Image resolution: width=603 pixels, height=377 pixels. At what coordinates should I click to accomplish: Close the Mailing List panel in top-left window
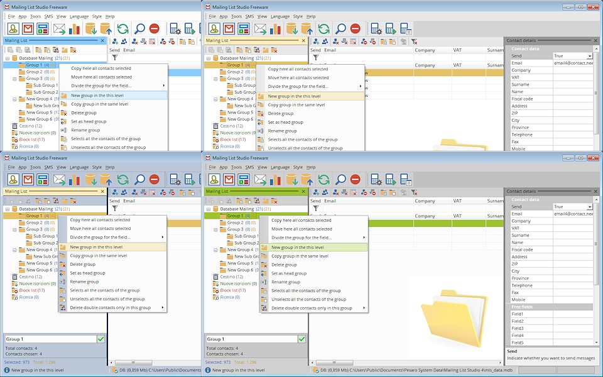pyautogui.click(x=102, y=40)
